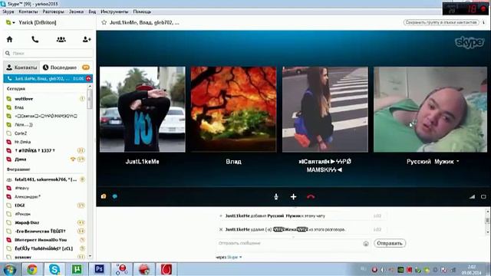Click the create group icon
The height and width of the screenshot is (276, 491).
point(61,39)
